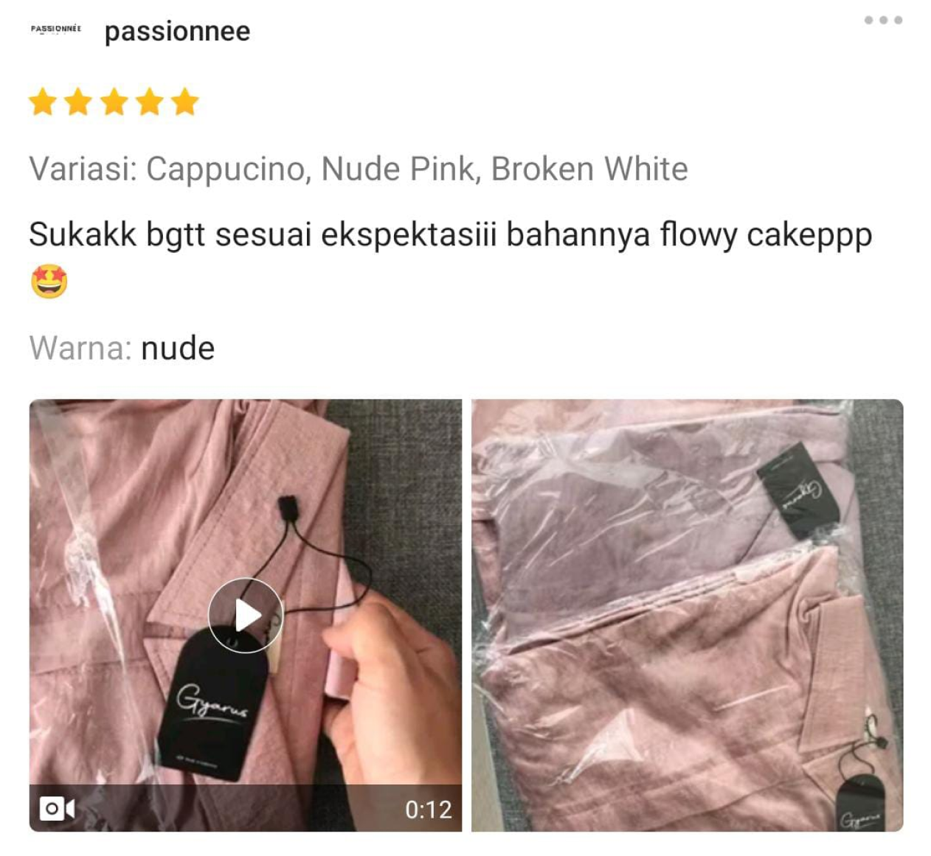Click the Warna nude color label
Viewport: 931px width, 856px height.
122,348
